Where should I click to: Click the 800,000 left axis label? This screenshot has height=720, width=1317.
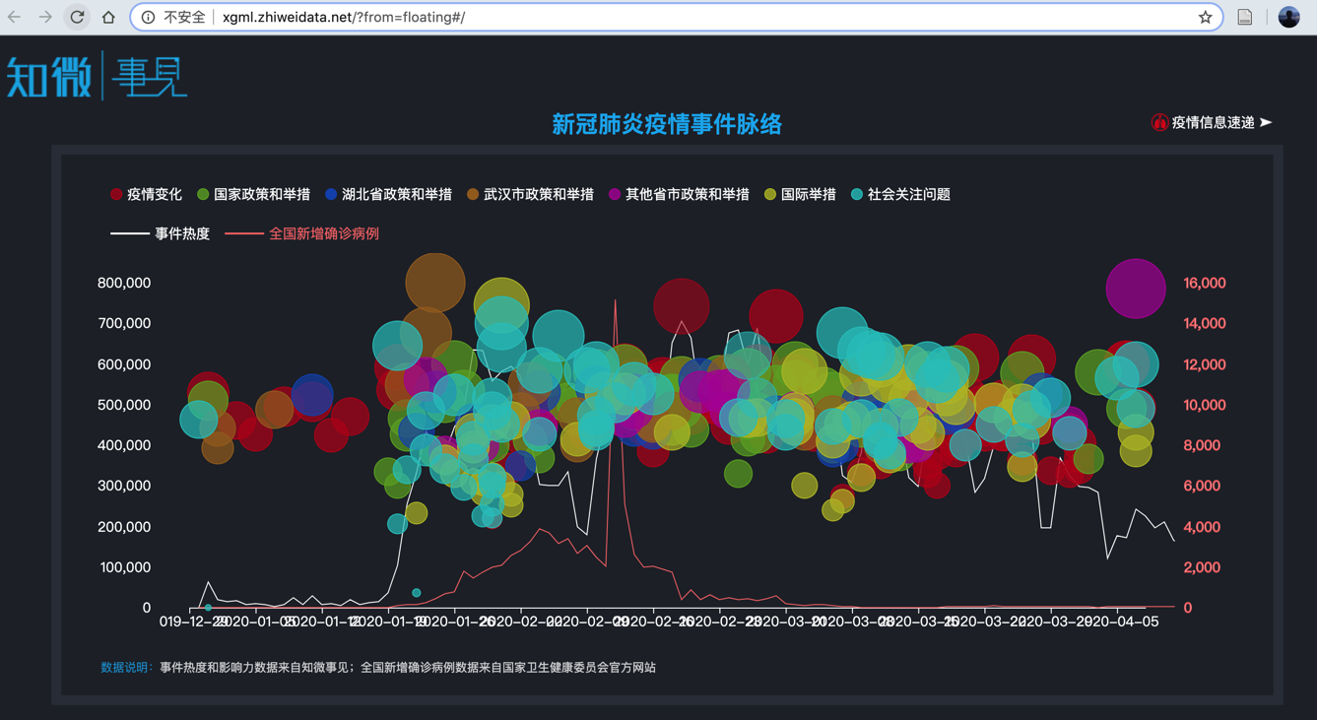[124, 283]
